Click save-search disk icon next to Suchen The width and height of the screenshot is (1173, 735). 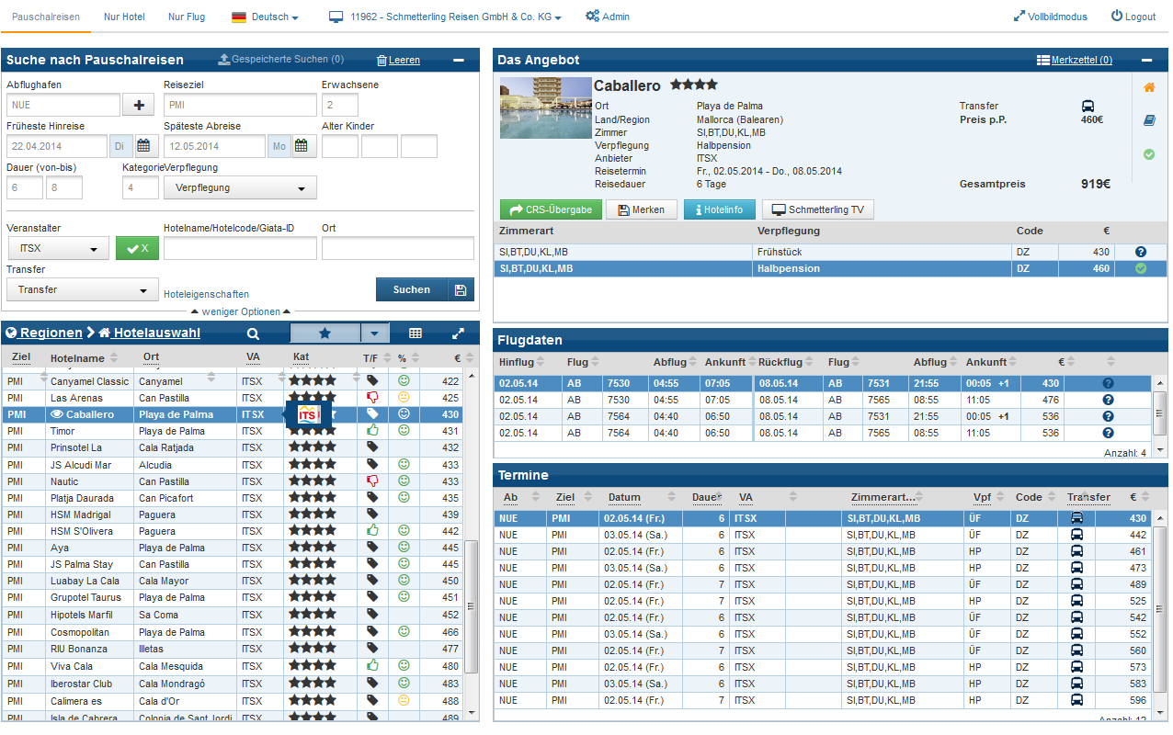[x=461, y=289]
